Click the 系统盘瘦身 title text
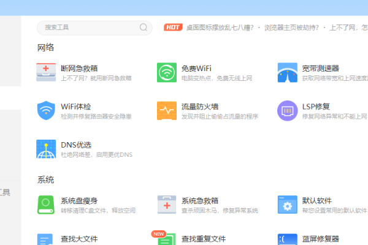 (x=79, y=201)
